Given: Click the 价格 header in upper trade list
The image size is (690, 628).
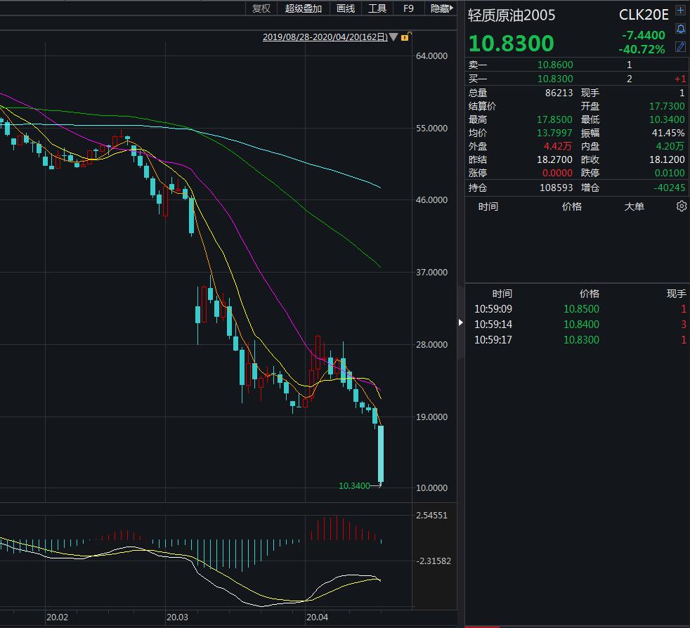Looking at the screenshot, I should point(572,207).
